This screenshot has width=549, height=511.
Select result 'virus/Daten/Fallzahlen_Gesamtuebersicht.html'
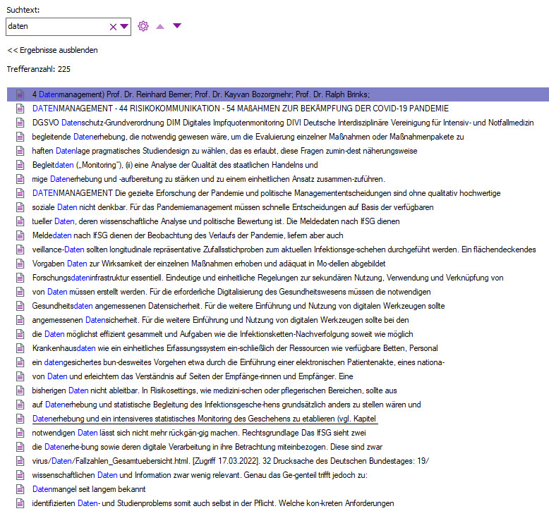[x=230, y=461]
